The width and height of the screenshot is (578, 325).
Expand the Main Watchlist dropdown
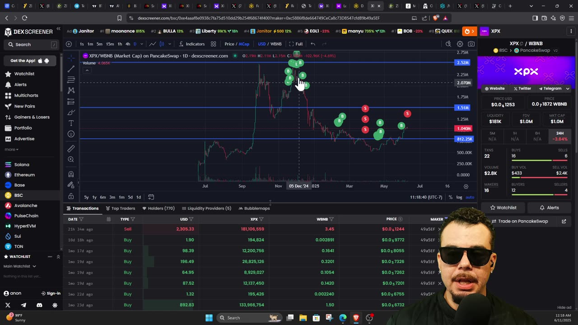click(x=20, y=266)
